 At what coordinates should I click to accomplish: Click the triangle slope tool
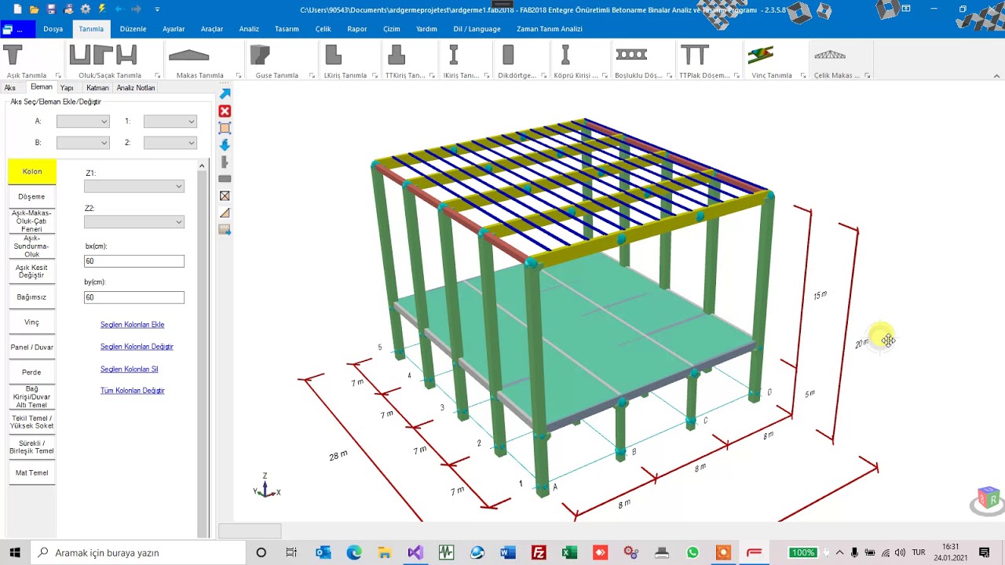[x=225, y=213]
